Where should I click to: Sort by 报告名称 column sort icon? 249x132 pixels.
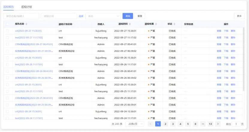click(26, 24)
